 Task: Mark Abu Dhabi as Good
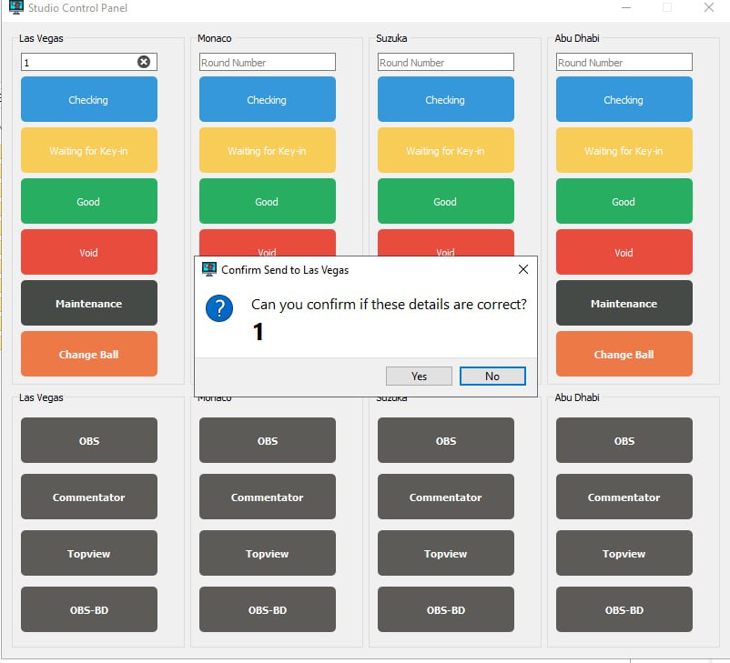click(624, 201)
